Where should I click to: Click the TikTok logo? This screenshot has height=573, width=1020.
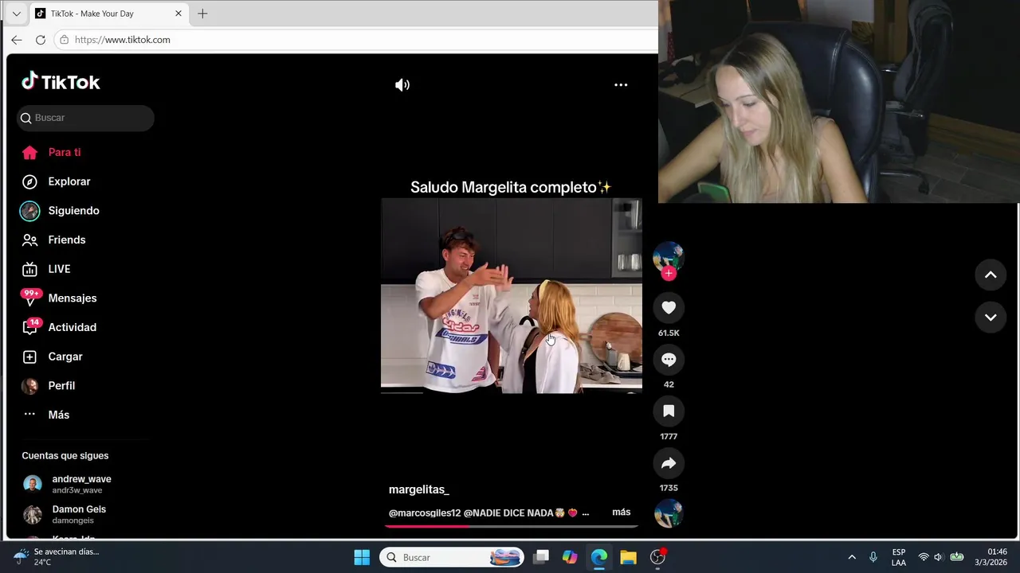coord(61,81)
